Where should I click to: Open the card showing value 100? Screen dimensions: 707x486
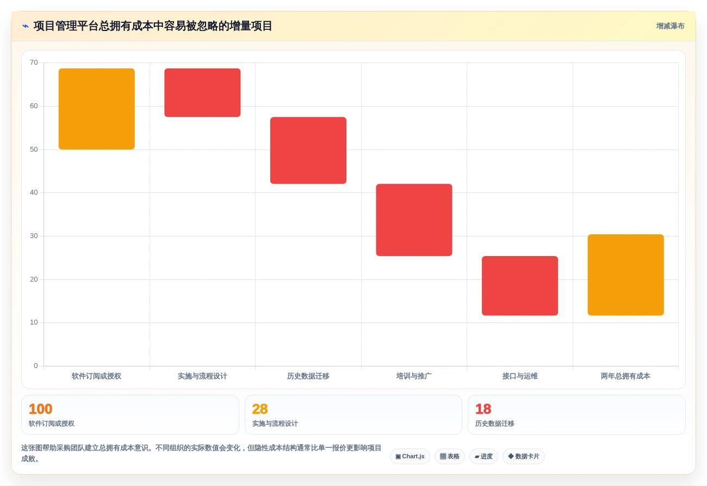pos(130,415)
